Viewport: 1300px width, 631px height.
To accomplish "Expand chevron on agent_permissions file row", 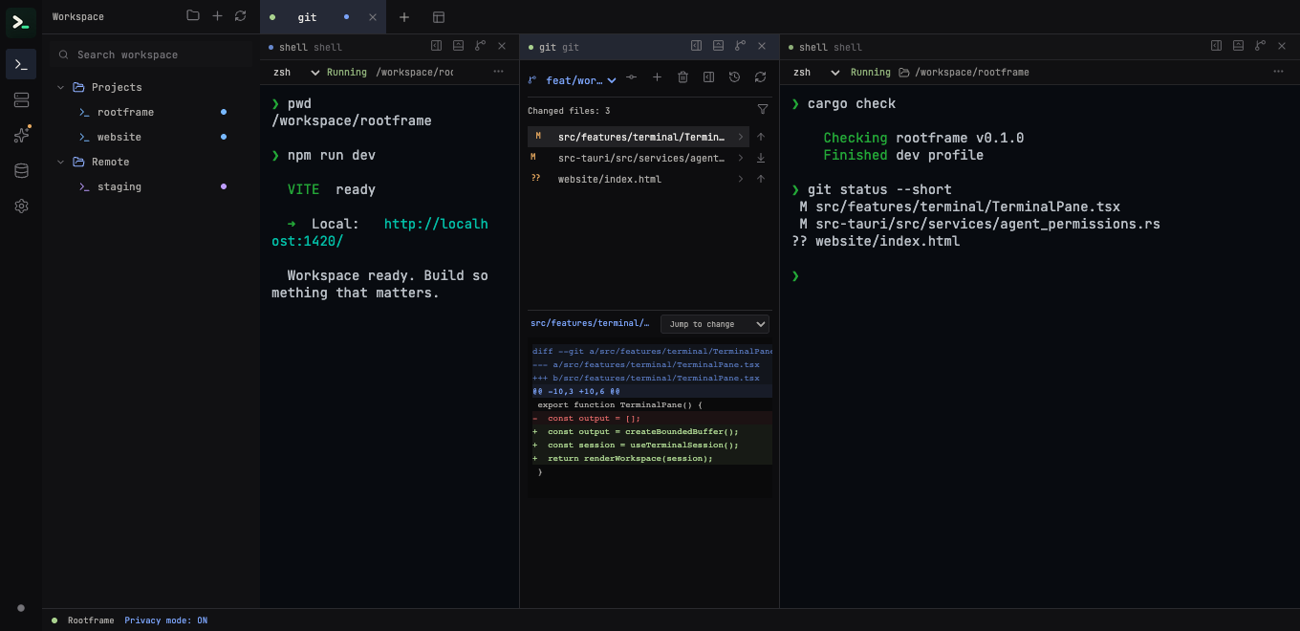I will [x=740, y=158].
